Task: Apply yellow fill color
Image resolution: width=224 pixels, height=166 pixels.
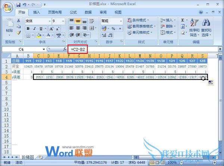Action: pos(39,35)
